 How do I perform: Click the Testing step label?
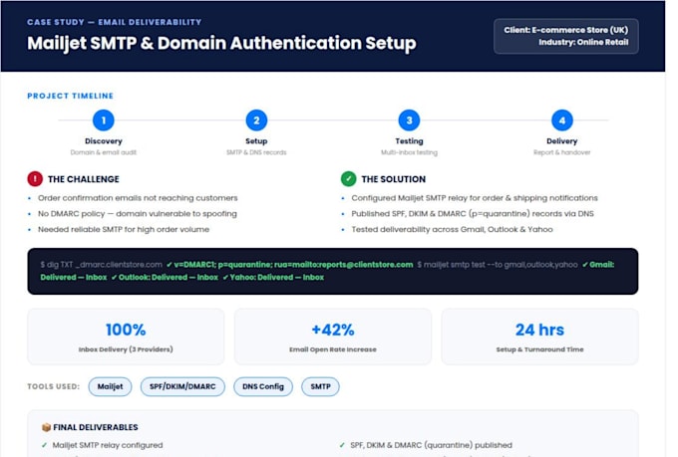pyautogui.click(x=409, y=141)
